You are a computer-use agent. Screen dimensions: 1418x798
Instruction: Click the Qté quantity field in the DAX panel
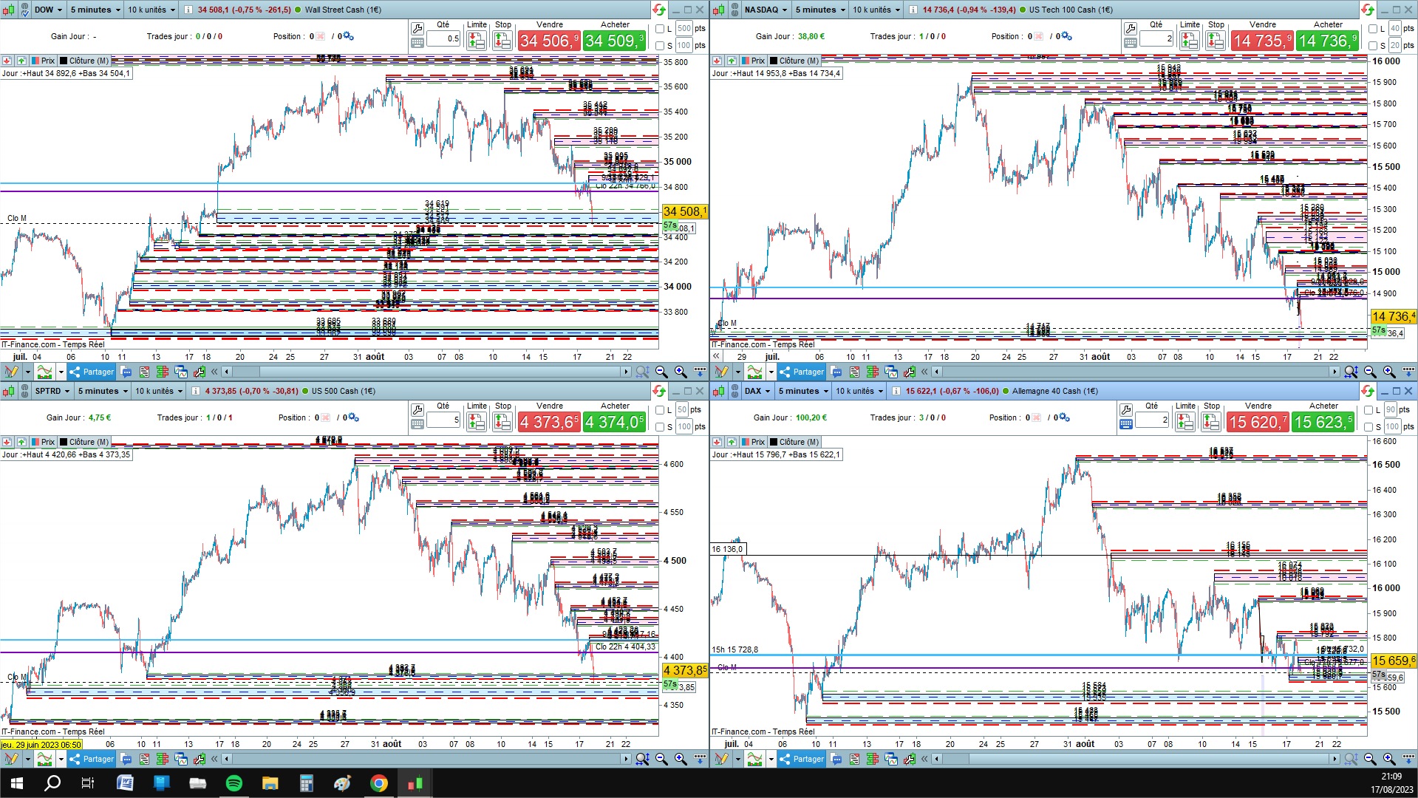[x=1153, y=420]
